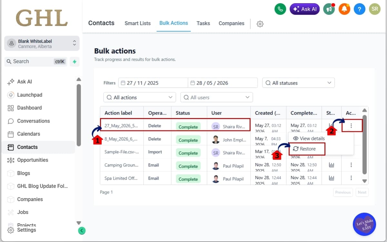Click the table scrollbar down arrow
The height and width of the screenshot is (242, 387).
coord(364,181)
